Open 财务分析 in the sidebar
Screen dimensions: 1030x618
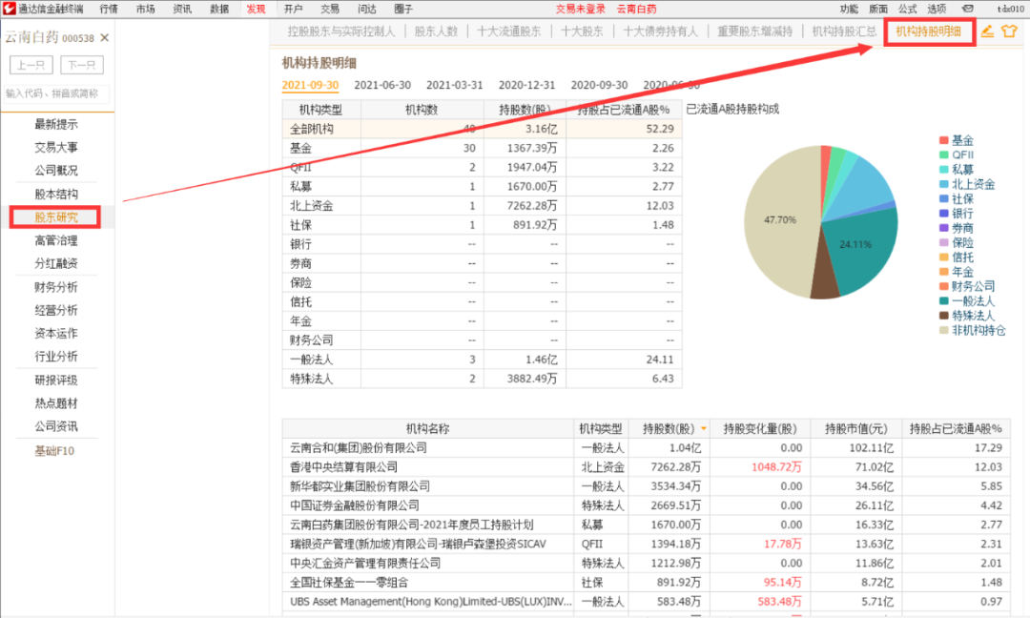pos(56,287)
